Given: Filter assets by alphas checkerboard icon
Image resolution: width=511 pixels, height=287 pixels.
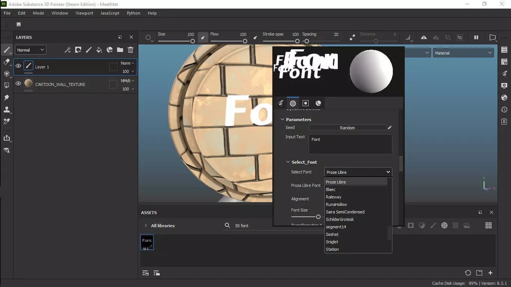Looking at the screenshot, I should pyautogui.click(x=444, y=225).
